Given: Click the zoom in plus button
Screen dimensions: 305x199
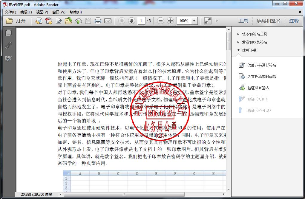Looking at the screenshot, I should tap(170, 21).
